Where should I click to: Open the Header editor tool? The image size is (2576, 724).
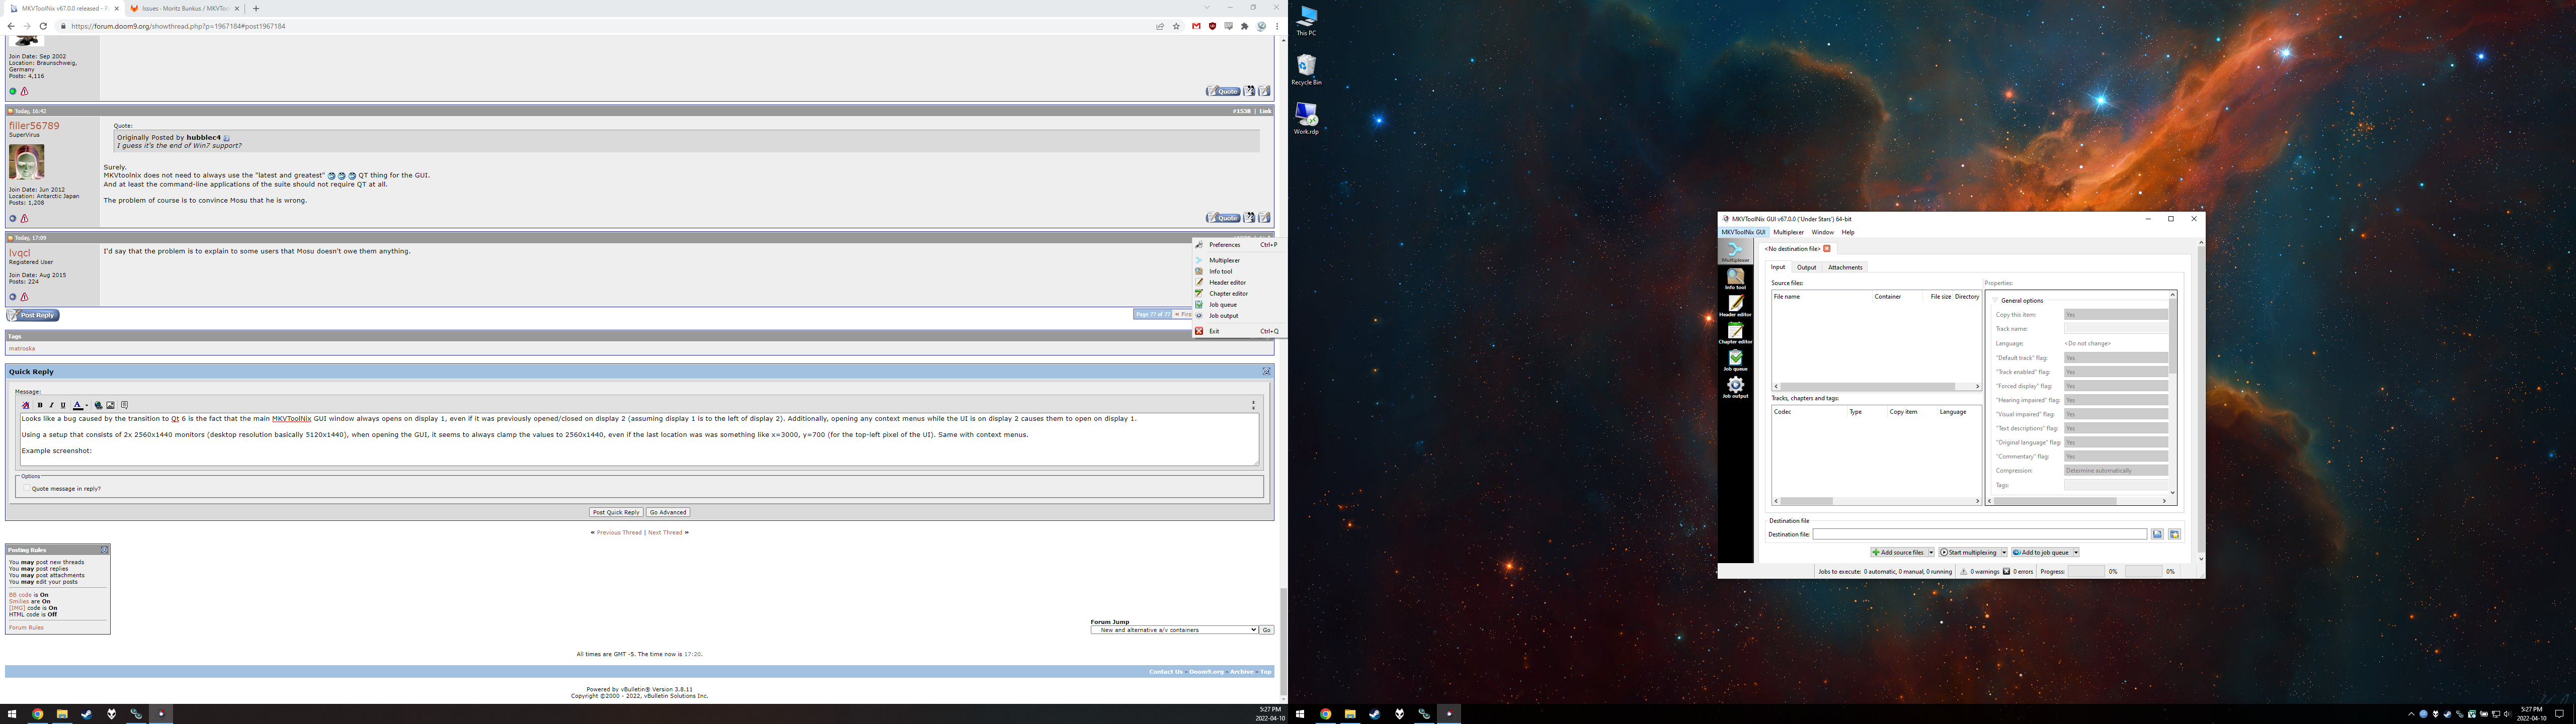(1735, 305)
